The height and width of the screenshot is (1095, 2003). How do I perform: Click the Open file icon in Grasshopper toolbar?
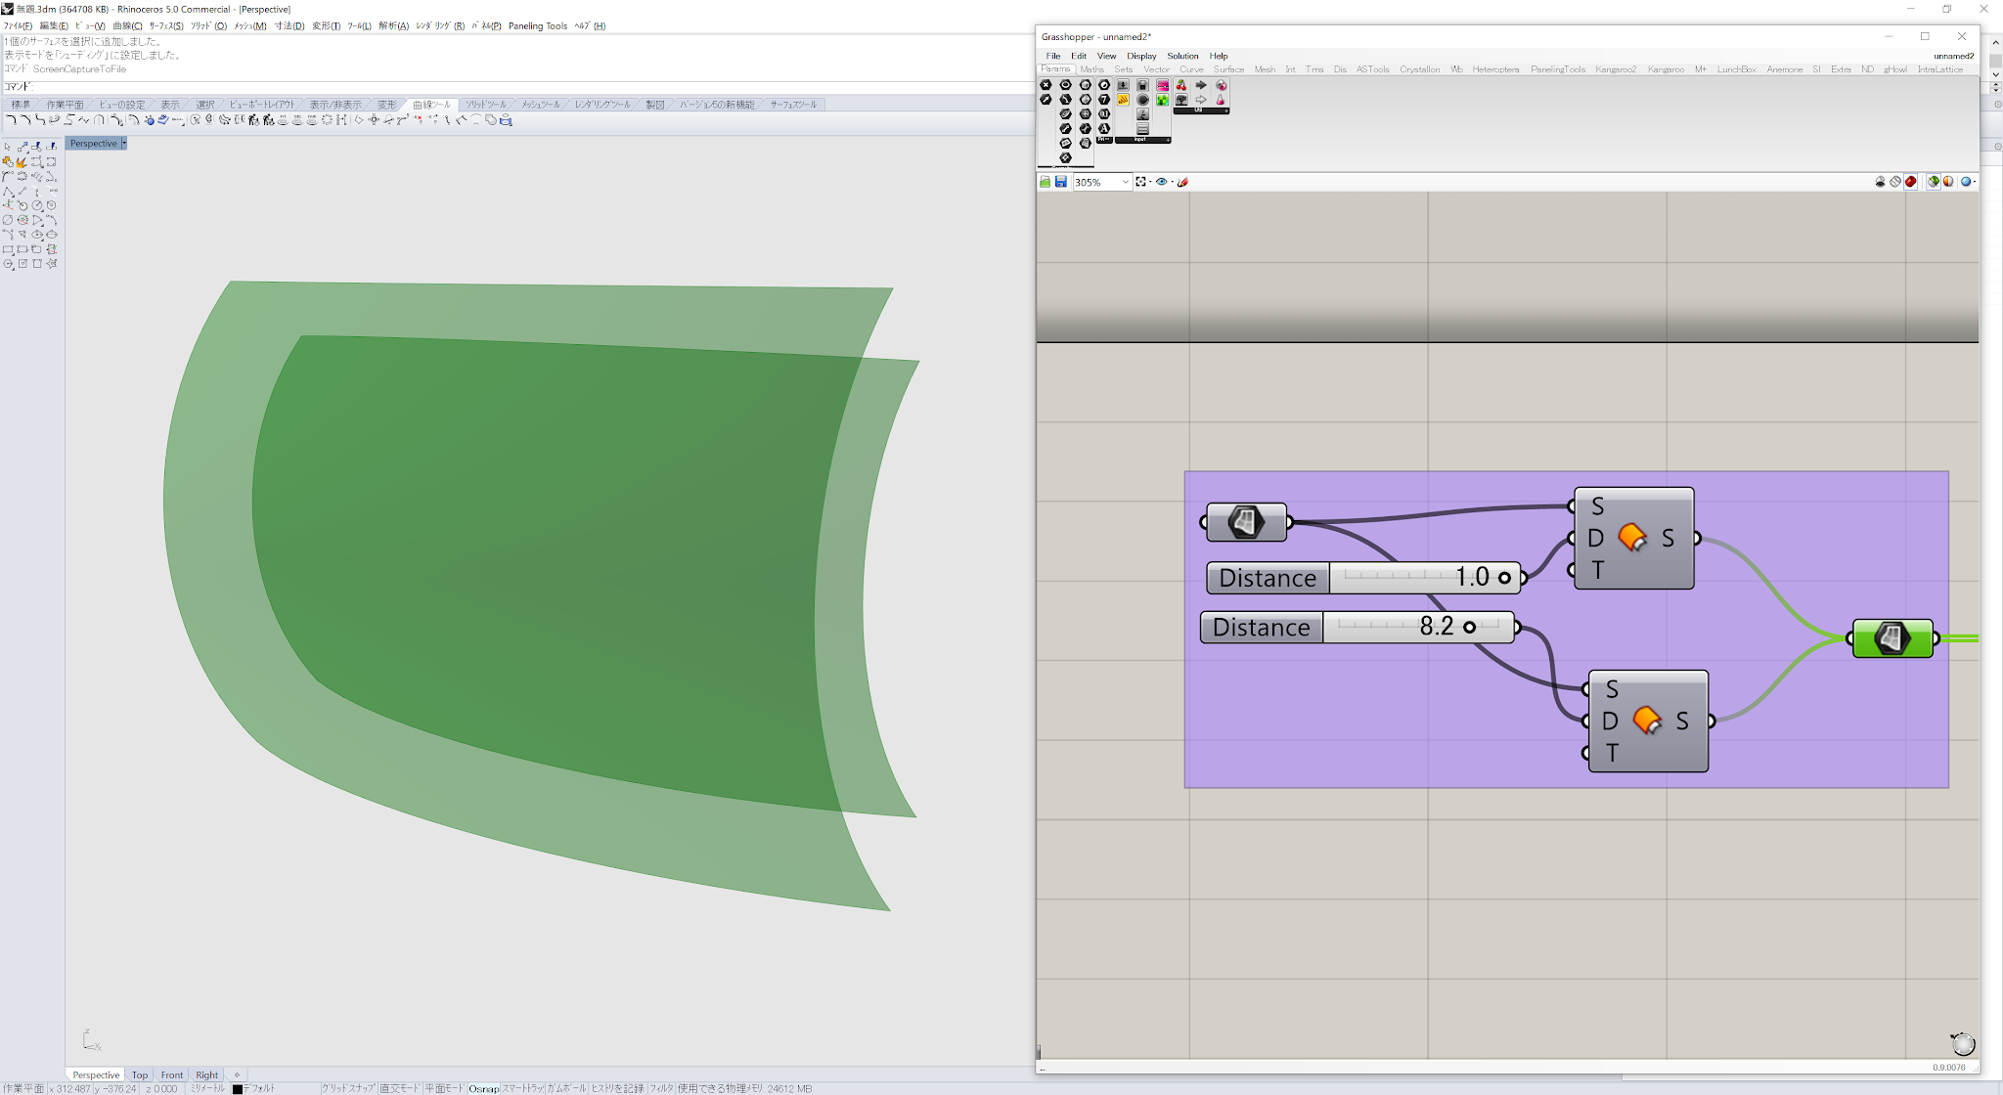click(1045, 182)
